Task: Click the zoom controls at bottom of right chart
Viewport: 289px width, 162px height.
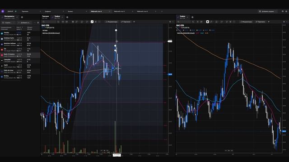Action: (x=229, y=150)
